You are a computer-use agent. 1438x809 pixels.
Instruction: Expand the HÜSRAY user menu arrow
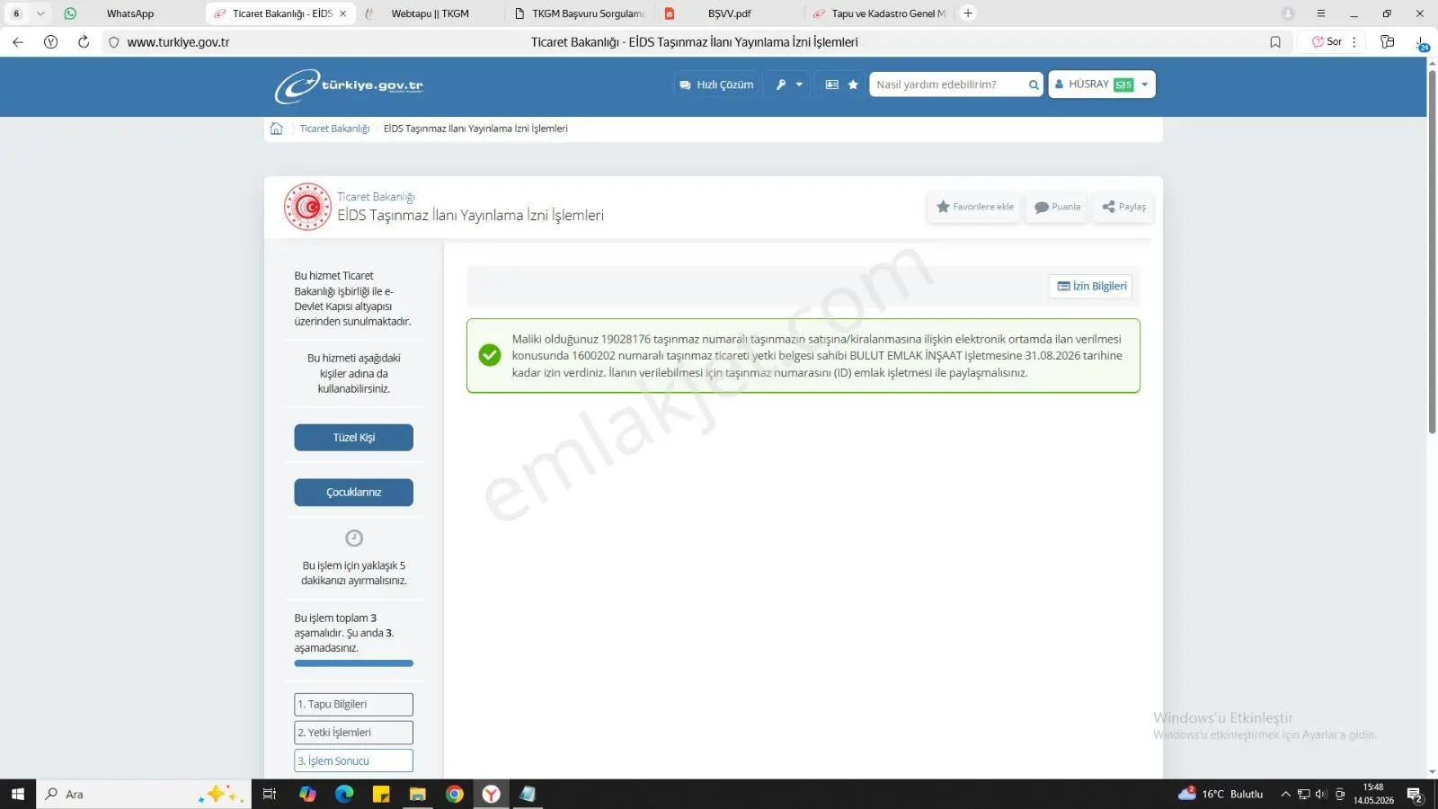(x=1144, y=84)
